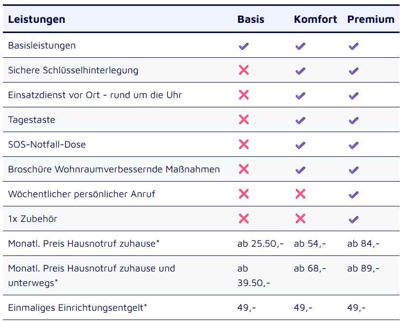Select the Basis column header
Viewport: 403px width, 321px height.
[251, 19]
